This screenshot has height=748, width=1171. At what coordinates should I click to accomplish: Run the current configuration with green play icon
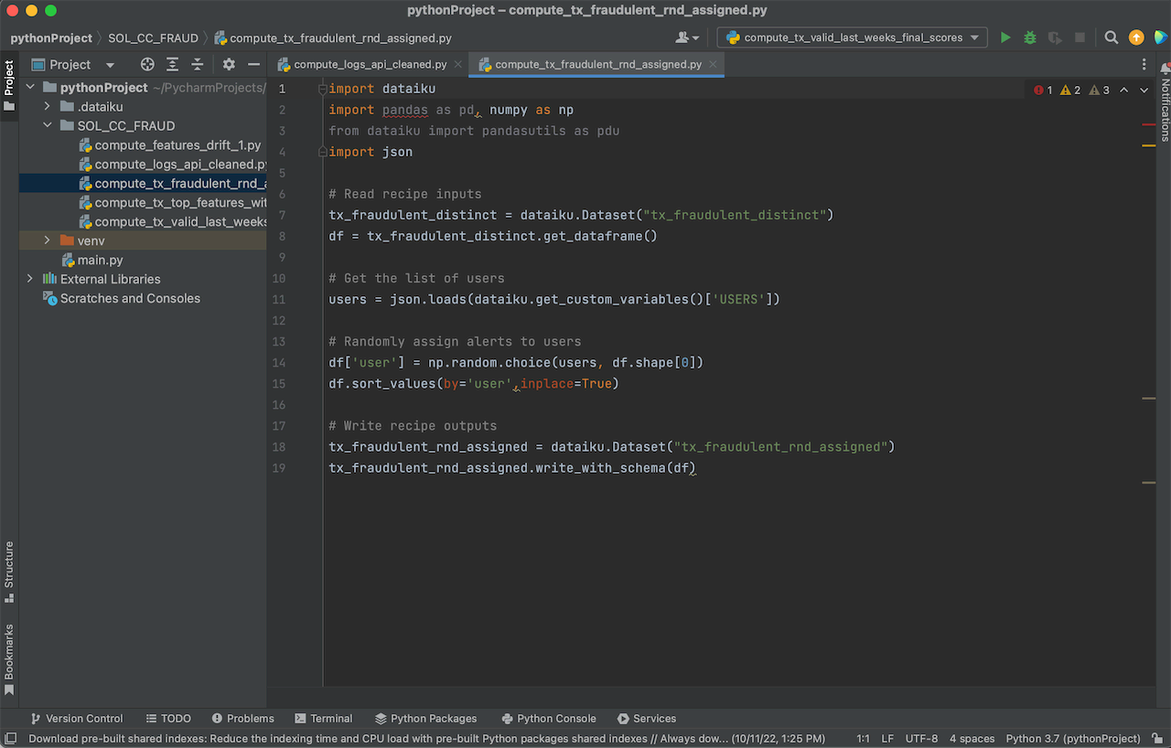[1005, 37]
